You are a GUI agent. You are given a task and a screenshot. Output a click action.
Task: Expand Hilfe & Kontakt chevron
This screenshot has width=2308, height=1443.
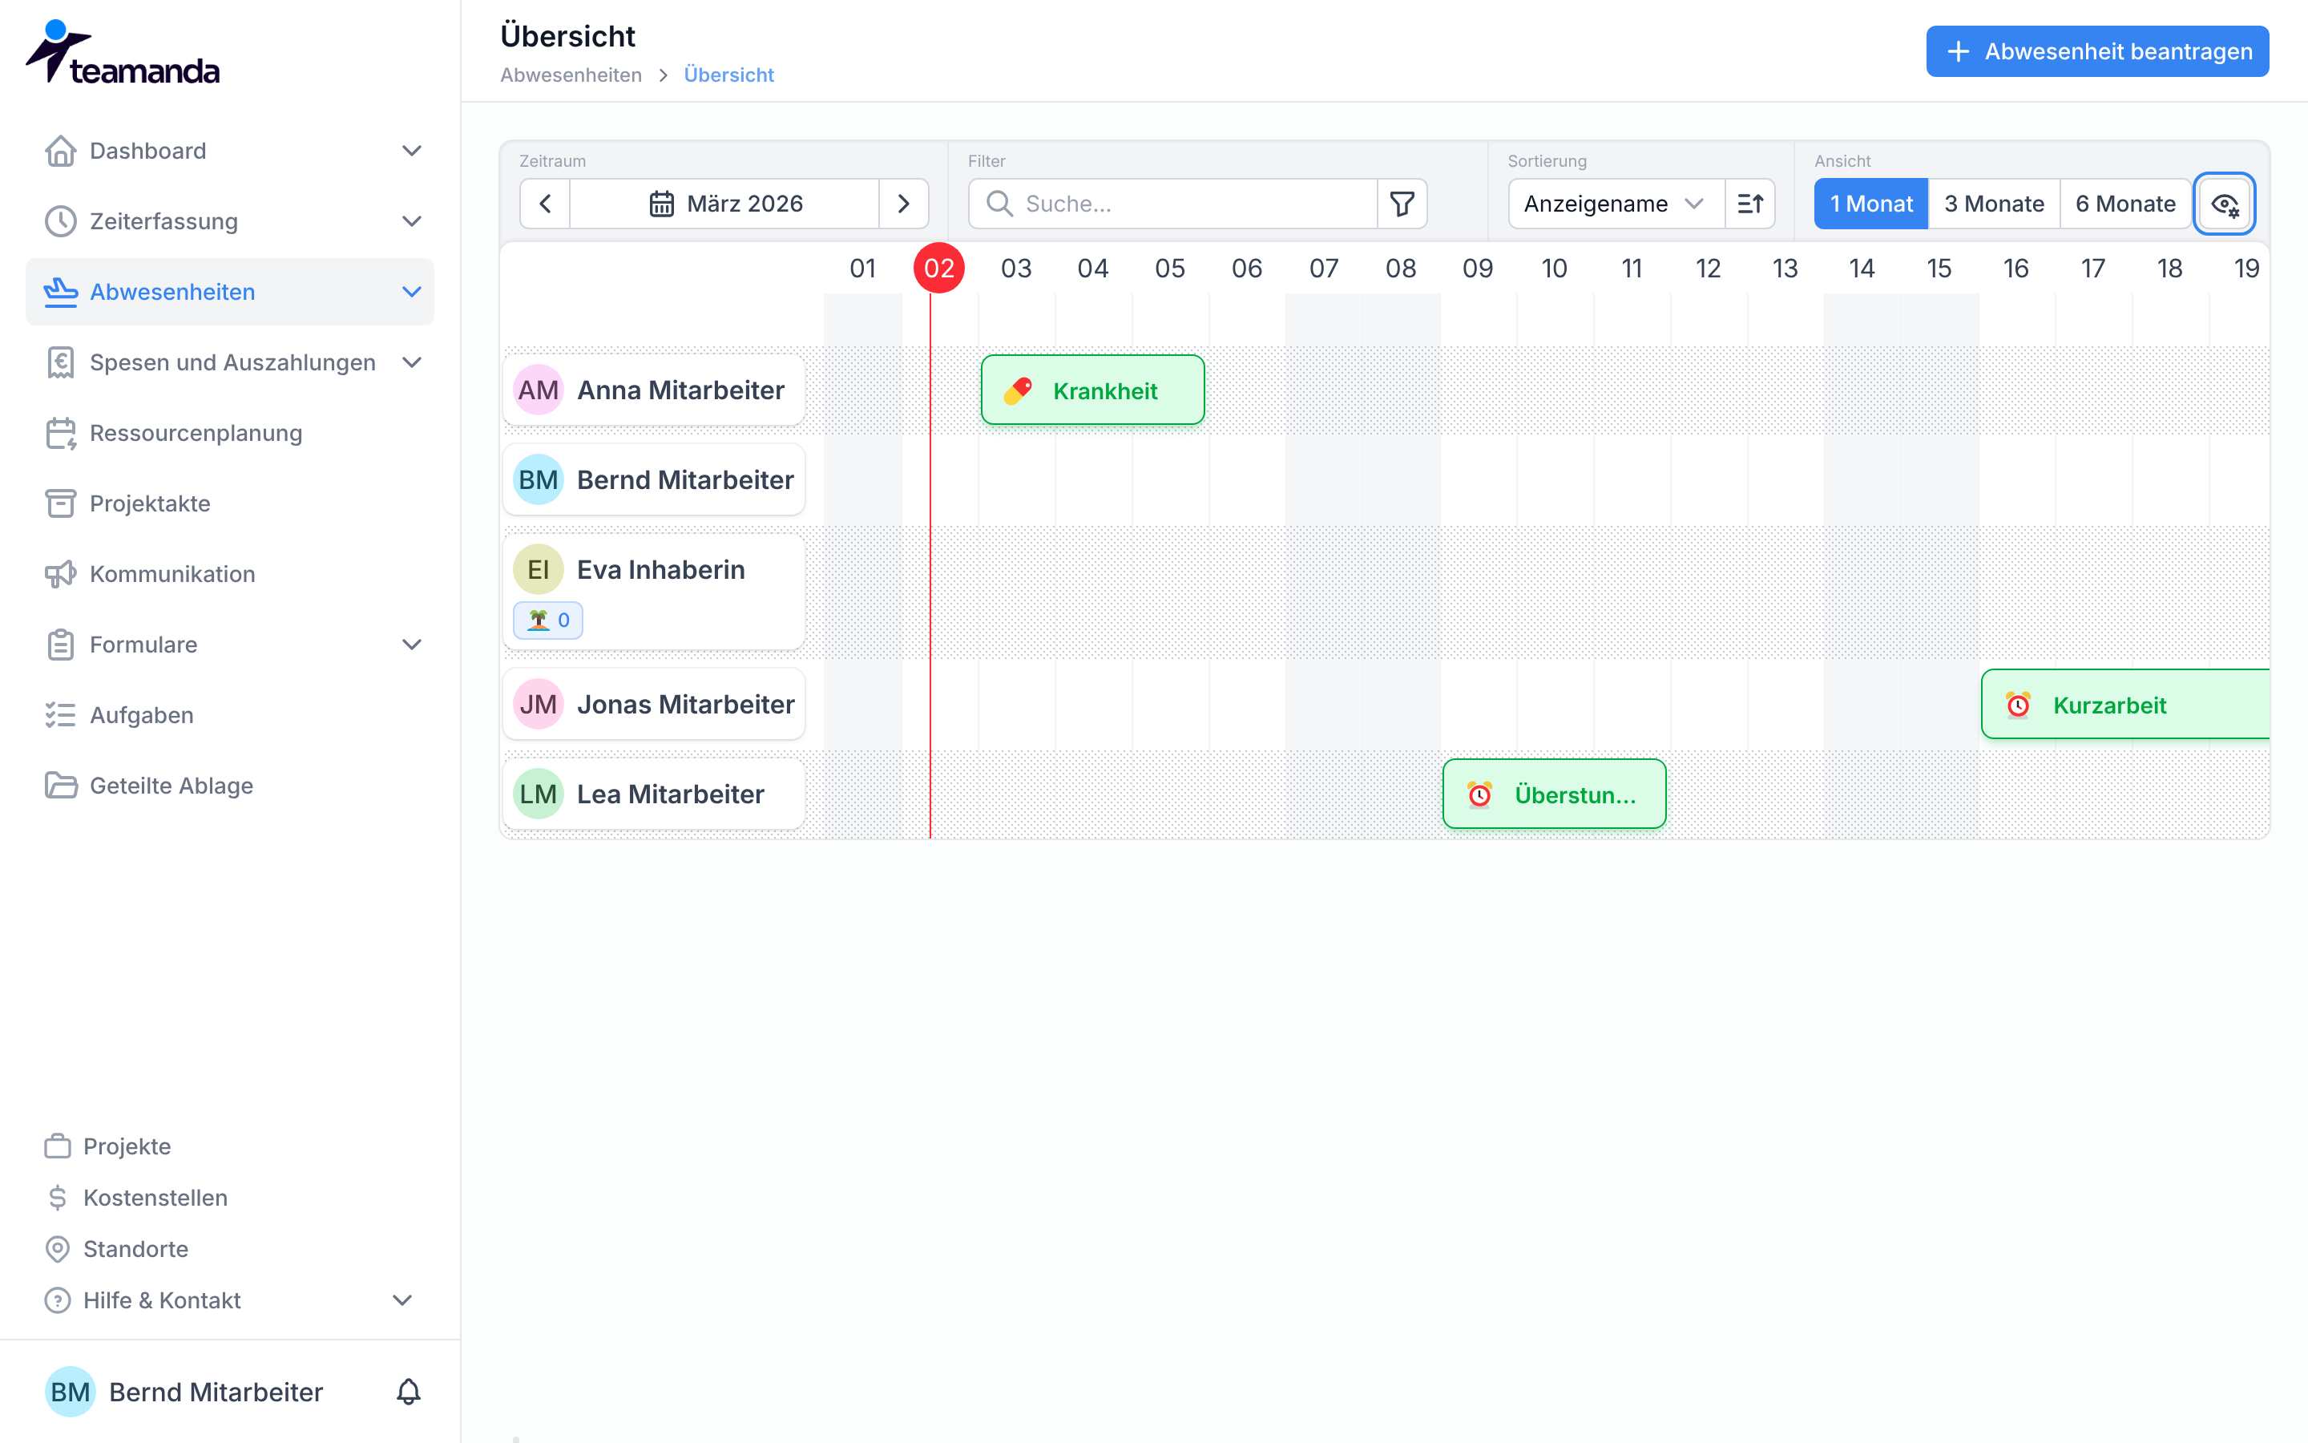coord(402,1301)
